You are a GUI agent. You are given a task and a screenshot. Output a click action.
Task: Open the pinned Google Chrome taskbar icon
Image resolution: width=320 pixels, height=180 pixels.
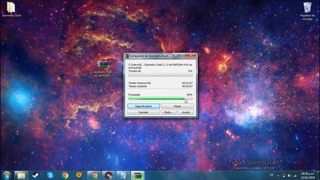(x=65, y=175)
